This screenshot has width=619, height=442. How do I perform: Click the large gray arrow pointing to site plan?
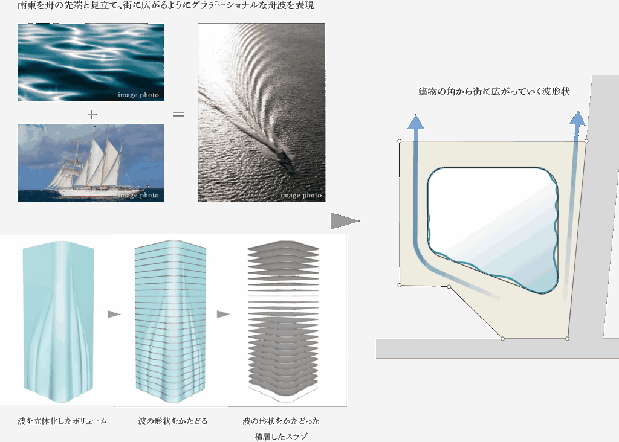[x=345, y=221]
